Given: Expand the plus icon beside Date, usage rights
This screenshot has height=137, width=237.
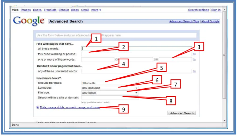Looking at the screenshot, I should click(x=38, y=107).
